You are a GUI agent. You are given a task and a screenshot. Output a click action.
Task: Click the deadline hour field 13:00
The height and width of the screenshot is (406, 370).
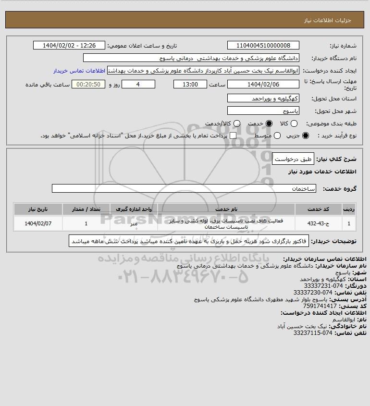click(190, 84)
